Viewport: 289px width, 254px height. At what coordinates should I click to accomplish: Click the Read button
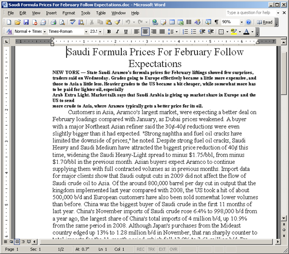[264, 22]
